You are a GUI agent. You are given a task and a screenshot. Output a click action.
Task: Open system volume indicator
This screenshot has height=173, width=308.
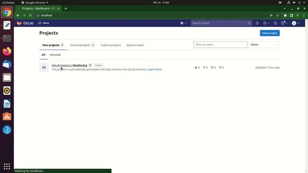click(294, 2)
